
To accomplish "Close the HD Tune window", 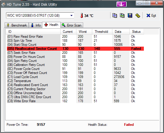I will point(157,3).
